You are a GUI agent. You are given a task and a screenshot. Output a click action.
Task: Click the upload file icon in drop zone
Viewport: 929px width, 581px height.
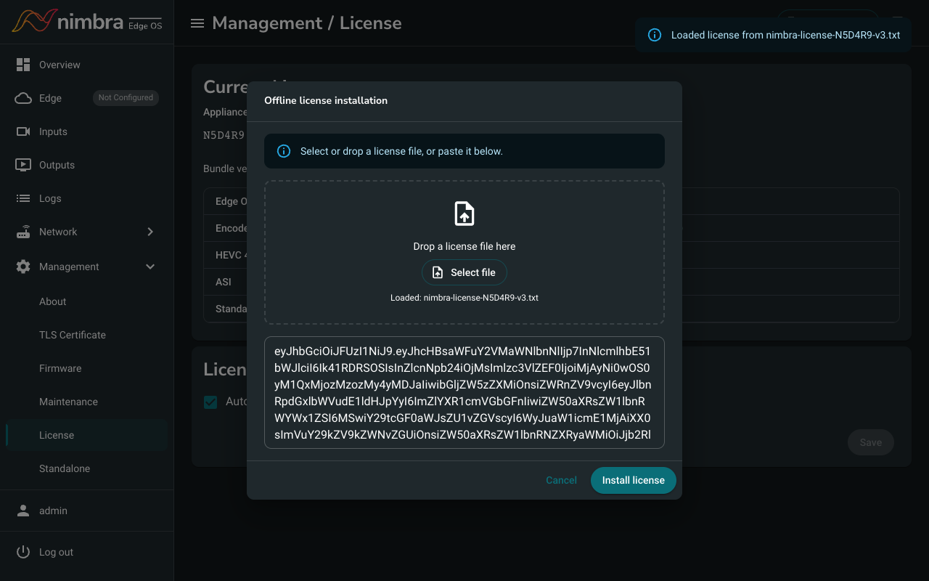(x=464, y=214)
